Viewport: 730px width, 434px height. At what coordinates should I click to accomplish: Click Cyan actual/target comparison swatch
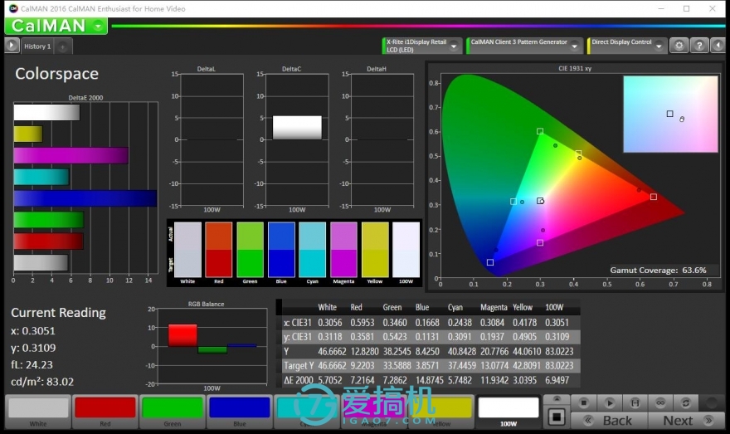[x=313, y=250]
